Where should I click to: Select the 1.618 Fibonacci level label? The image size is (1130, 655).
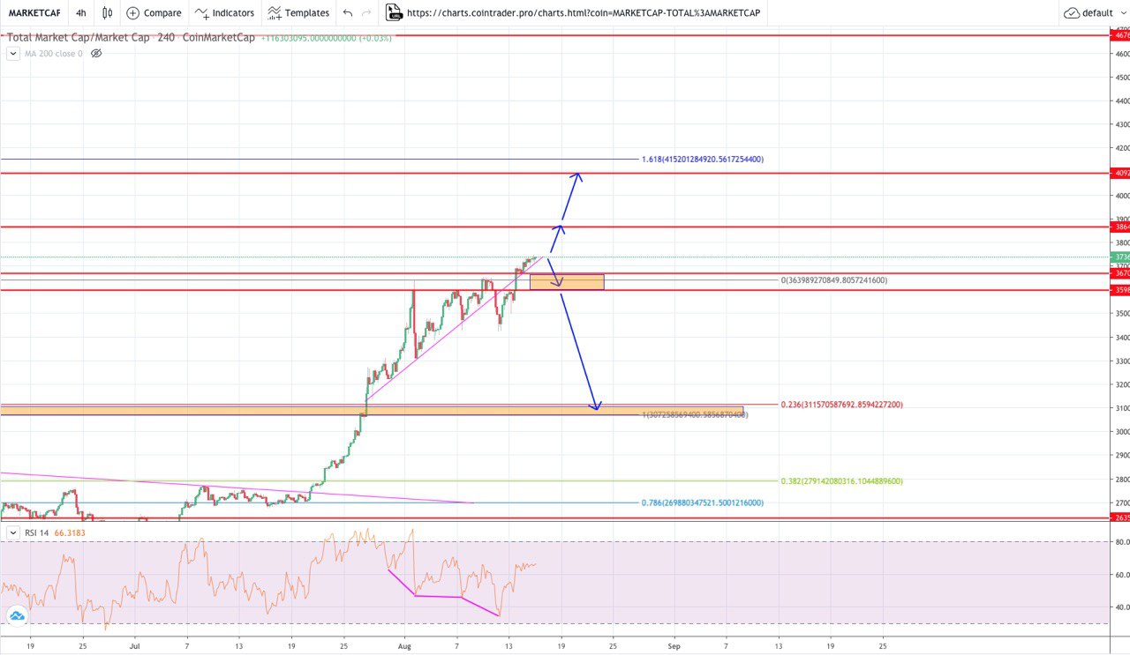[702, 160]
